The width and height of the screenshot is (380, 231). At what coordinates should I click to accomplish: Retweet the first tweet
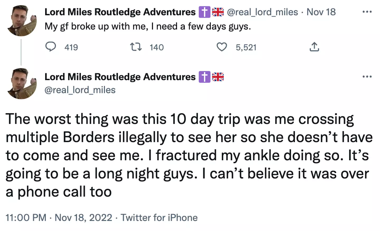(x=136, y=47)
